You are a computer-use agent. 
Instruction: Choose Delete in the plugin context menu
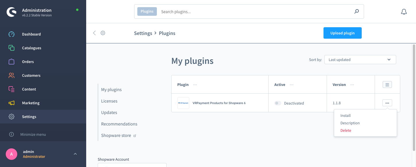(346, 130)
